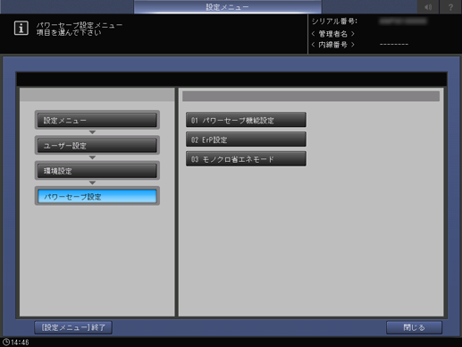Screen dimensions: 462x347
Task: Click the 閉じる button
Action: click(414, 327)
